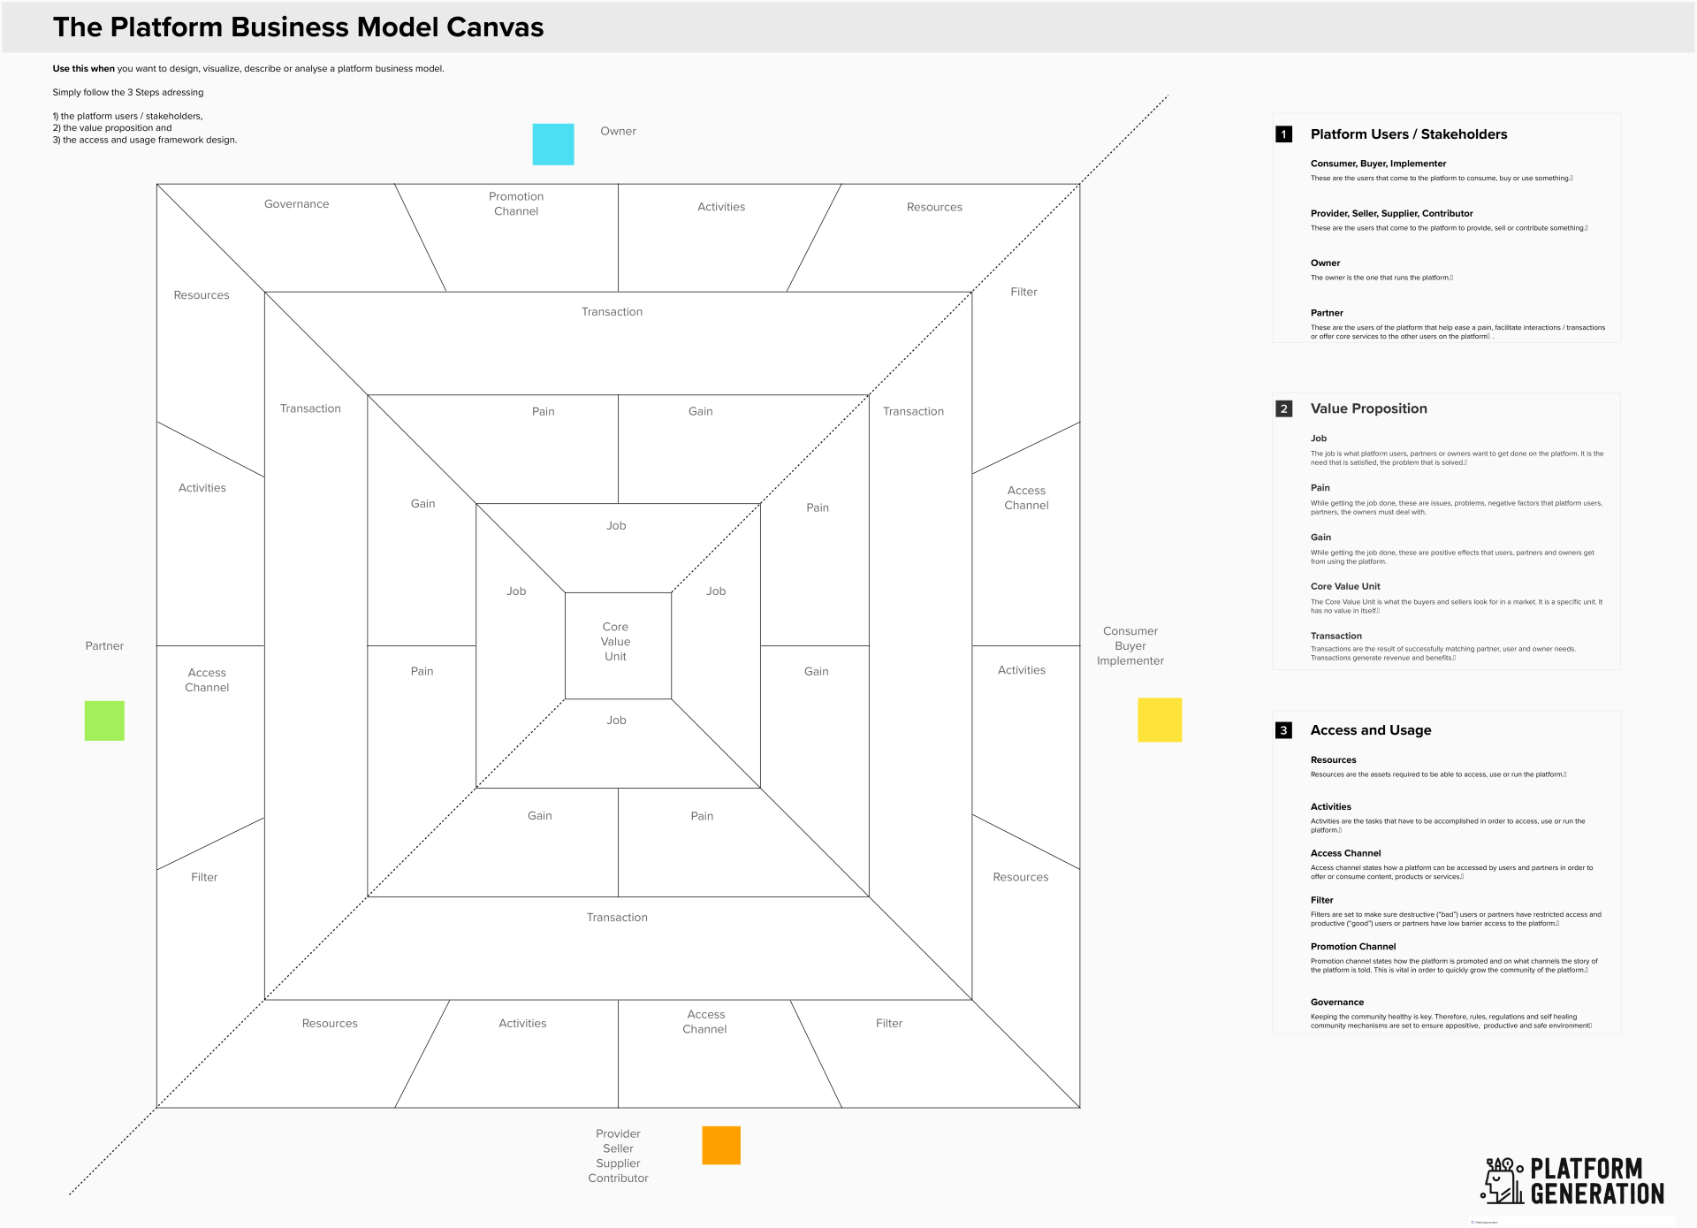This screenshot has width=1697, height=1228.
Task: Select the Promotion Channel cell
Action: tap(516, 204)
